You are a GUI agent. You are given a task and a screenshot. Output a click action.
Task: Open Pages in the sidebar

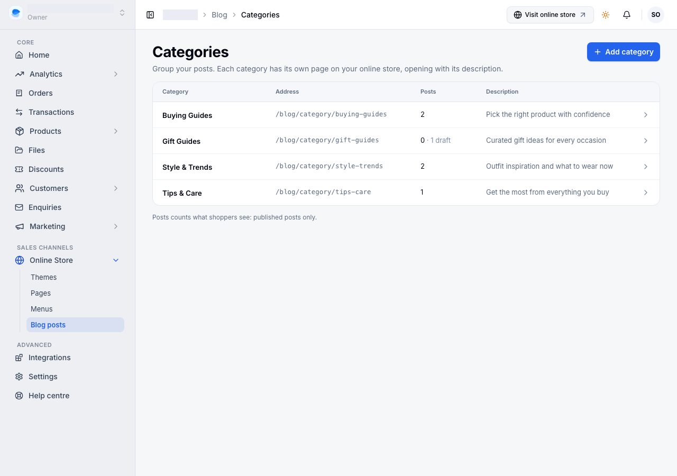[x=75, y=293]
